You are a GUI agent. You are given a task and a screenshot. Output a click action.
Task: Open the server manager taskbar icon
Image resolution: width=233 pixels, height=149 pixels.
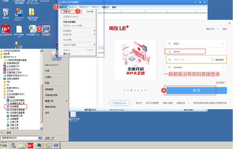(13, 146)
